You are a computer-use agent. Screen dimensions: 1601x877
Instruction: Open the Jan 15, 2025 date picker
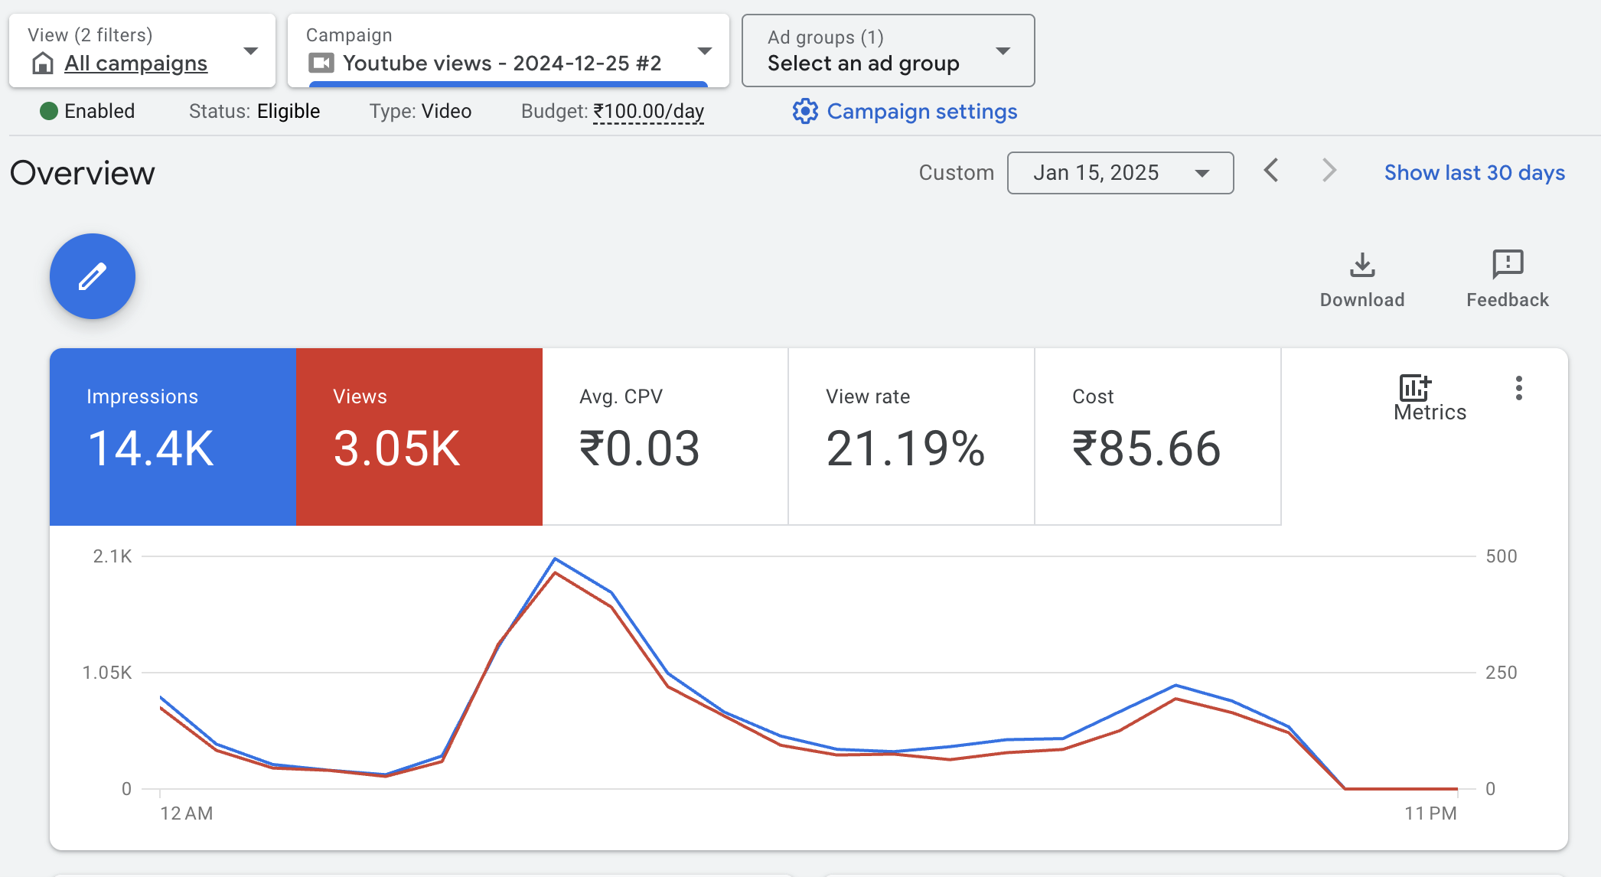click(x=1120, y=173)
